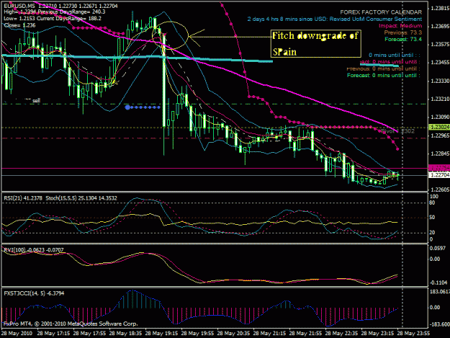The width and height of the screenshot is (450, 338).
Task: Click level 50 on the RSI scale
Action: click(x=432, y=218)
